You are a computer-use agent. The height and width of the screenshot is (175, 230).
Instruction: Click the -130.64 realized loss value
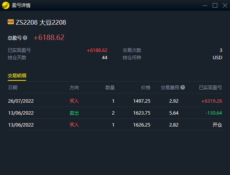213,113
